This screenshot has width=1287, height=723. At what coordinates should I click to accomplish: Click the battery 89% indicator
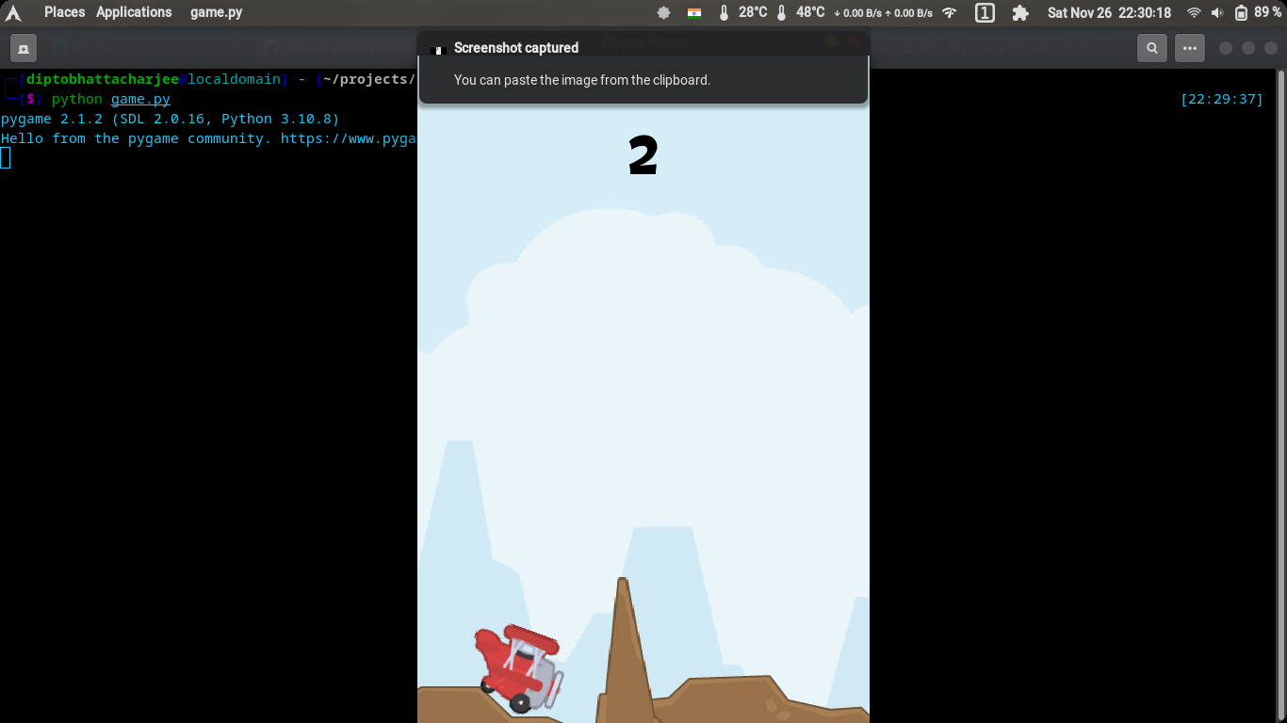click(1258, 13)
